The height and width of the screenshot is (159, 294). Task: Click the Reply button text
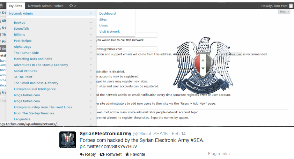tap(90, 154)
